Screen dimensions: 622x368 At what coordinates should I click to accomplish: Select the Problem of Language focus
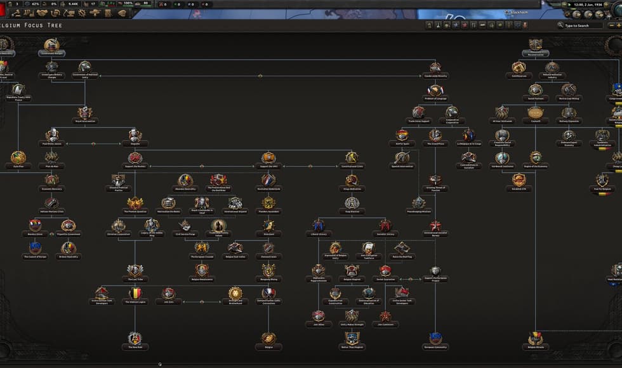(435, 93)
